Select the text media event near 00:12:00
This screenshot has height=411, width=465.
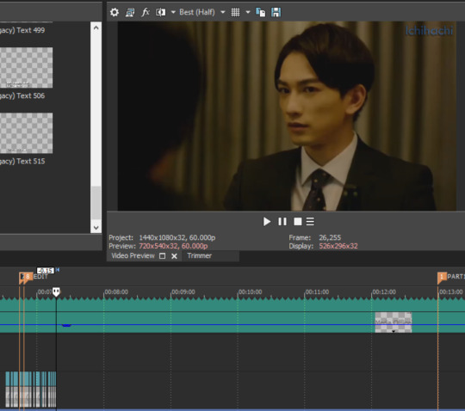[394, 322]
